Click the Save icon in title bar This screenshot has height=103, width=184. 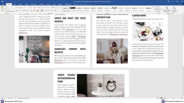(x=3, y=1)
